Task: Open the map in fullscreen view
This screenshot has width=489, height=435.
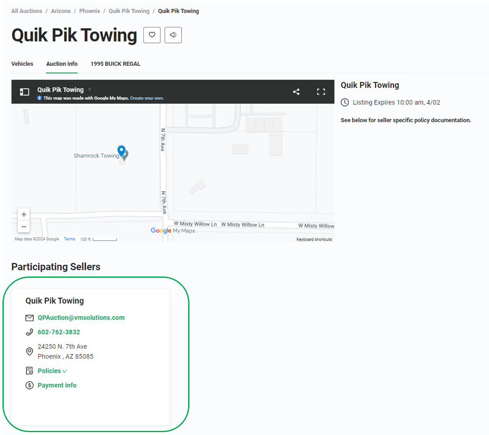Action: tap(321, 91)
